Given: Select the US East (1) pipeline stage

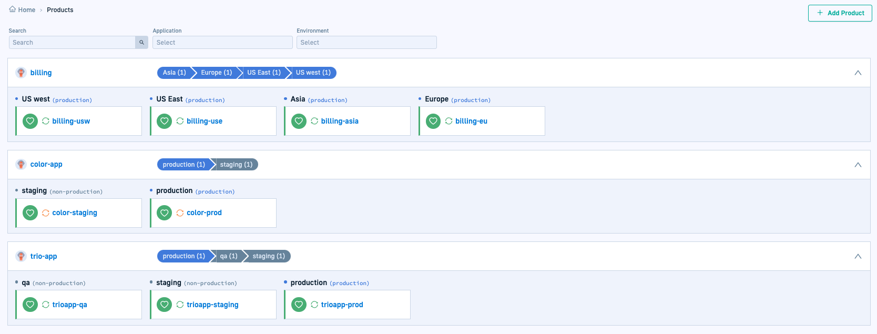Looking at the screenshot, I should point(264,73).
